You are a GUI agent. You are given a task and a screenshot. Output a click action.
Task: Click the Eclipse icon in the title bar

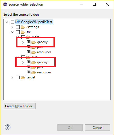5,4
